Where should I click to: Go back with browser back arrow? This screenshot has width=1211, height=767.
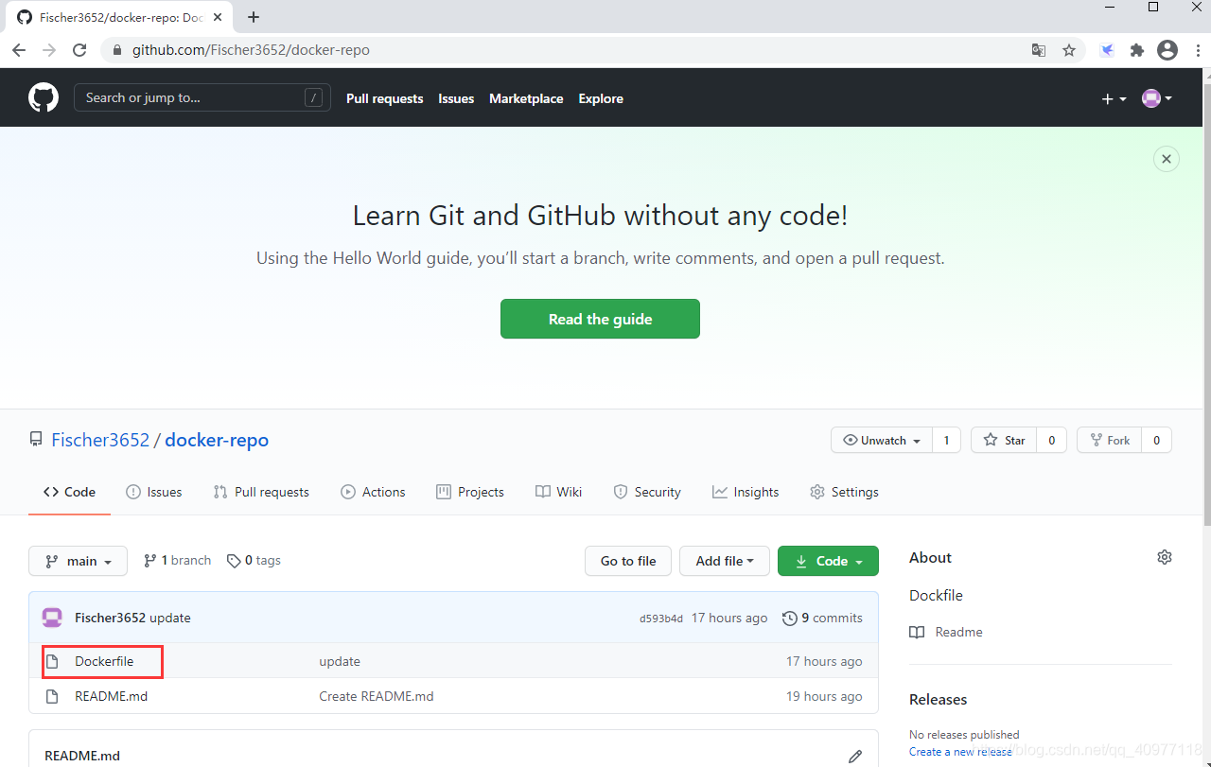19,50
